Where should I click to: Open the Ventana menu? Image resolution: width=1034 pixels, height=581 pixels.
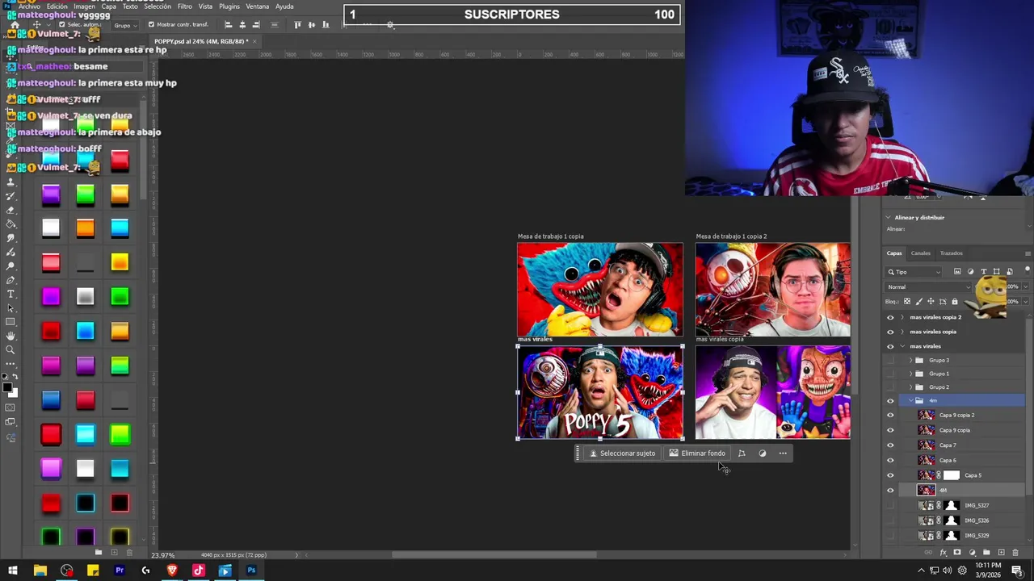(257, 6)
